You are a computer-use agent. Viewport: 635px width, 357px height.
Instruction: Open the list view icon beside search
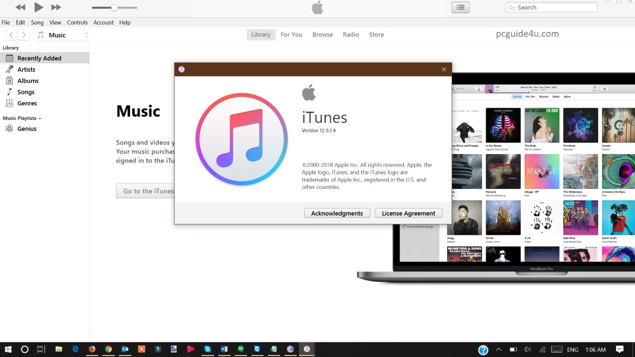point(460,8)
